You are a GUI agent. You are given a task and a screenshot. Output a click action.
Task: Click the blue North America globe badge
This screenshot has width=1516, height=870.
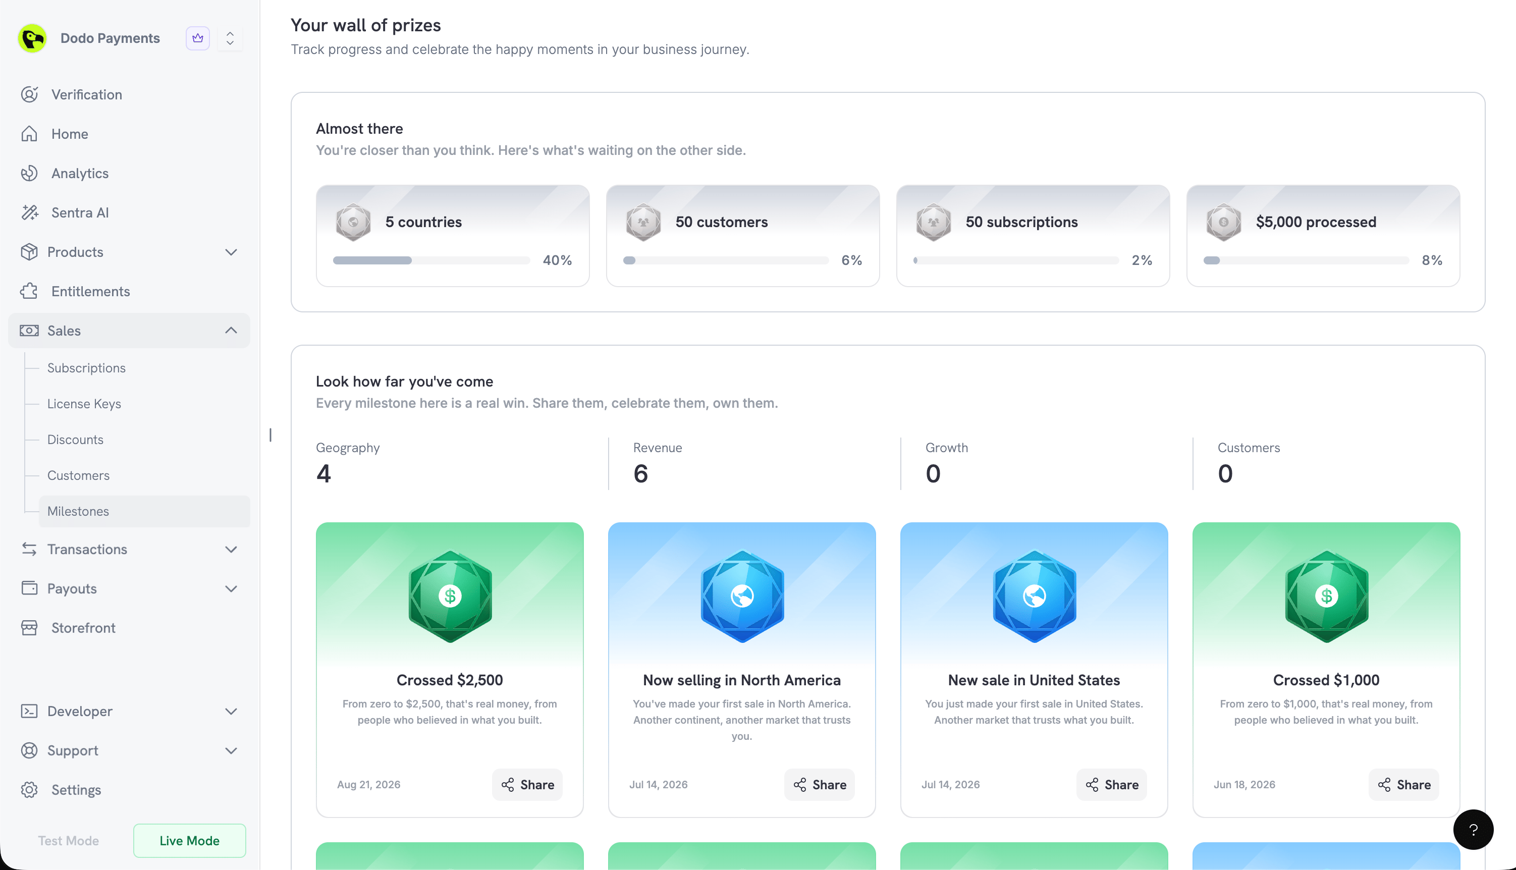(742, 596)
